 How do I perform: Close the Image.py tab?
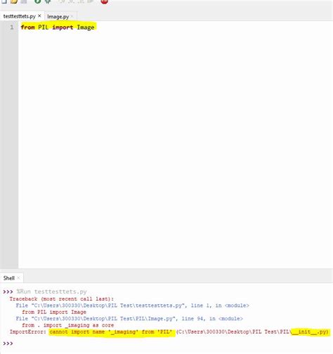pyautogui.click(x=72, y=16)
